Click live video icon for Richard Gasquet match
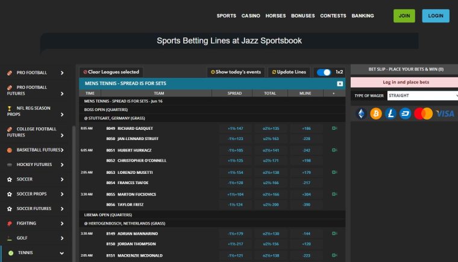Screen dimensions: 458x262 tap(334, 128)
